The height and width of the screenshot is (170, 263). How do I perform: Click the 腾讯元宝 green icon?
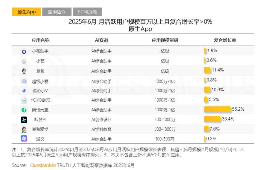tap(24, 110)
